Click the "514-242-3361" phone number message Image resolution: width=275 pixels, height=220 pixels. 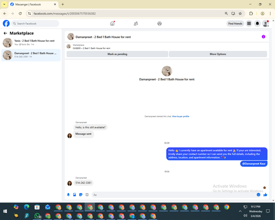84,183
